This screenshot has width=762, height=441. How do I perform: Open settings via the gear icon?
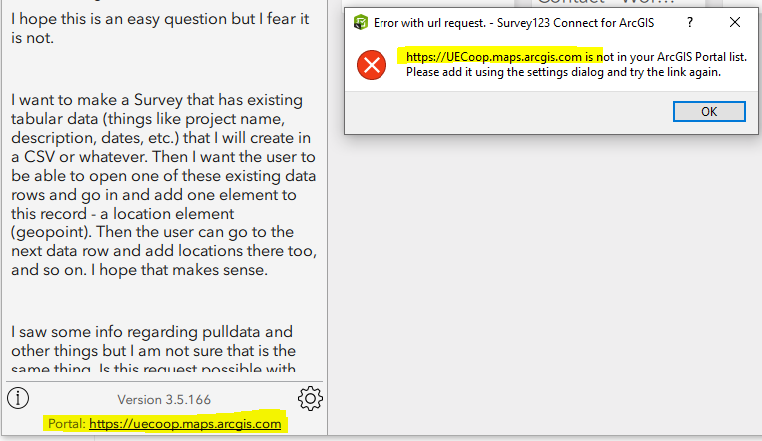(x=310, y=399)
